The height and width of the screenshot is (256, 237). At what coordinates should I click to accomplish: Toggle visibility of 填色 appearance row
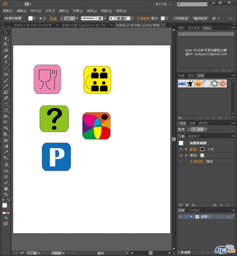pos(181,156)
